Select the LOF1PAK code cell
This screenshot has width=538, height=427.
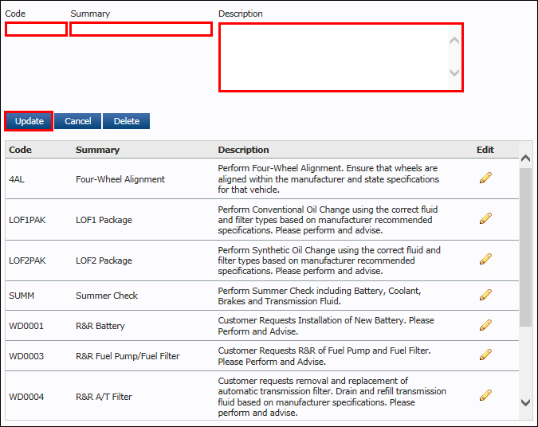tap(27, 220)
